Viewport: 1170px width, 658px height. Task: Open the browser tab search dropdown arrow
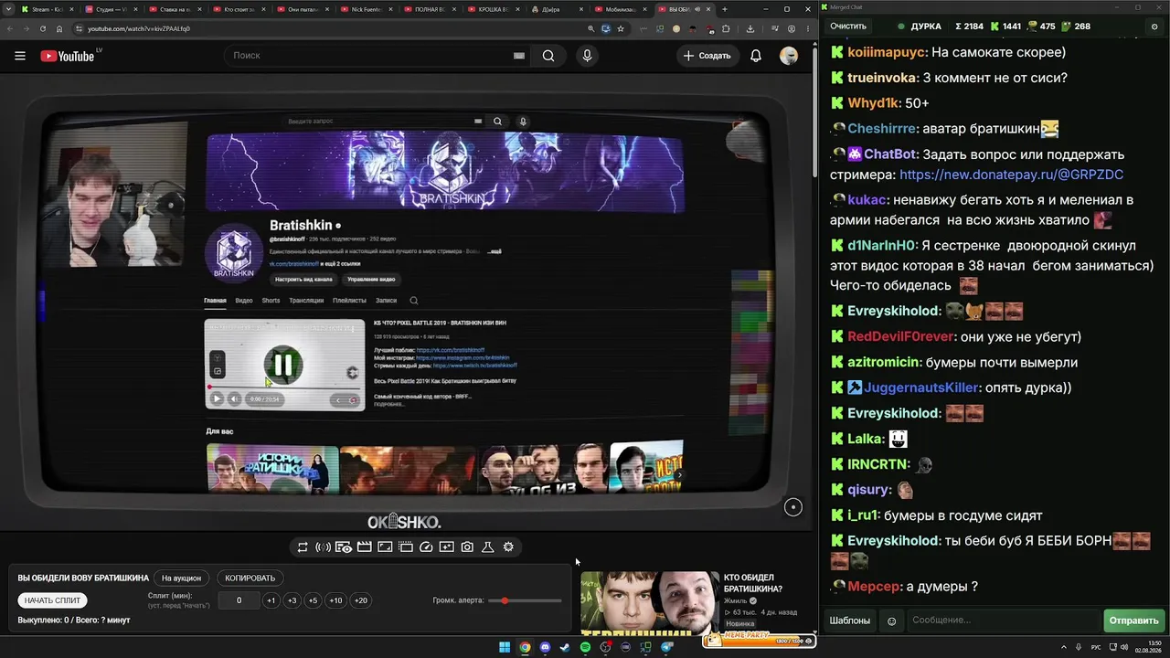coord(6,9)
